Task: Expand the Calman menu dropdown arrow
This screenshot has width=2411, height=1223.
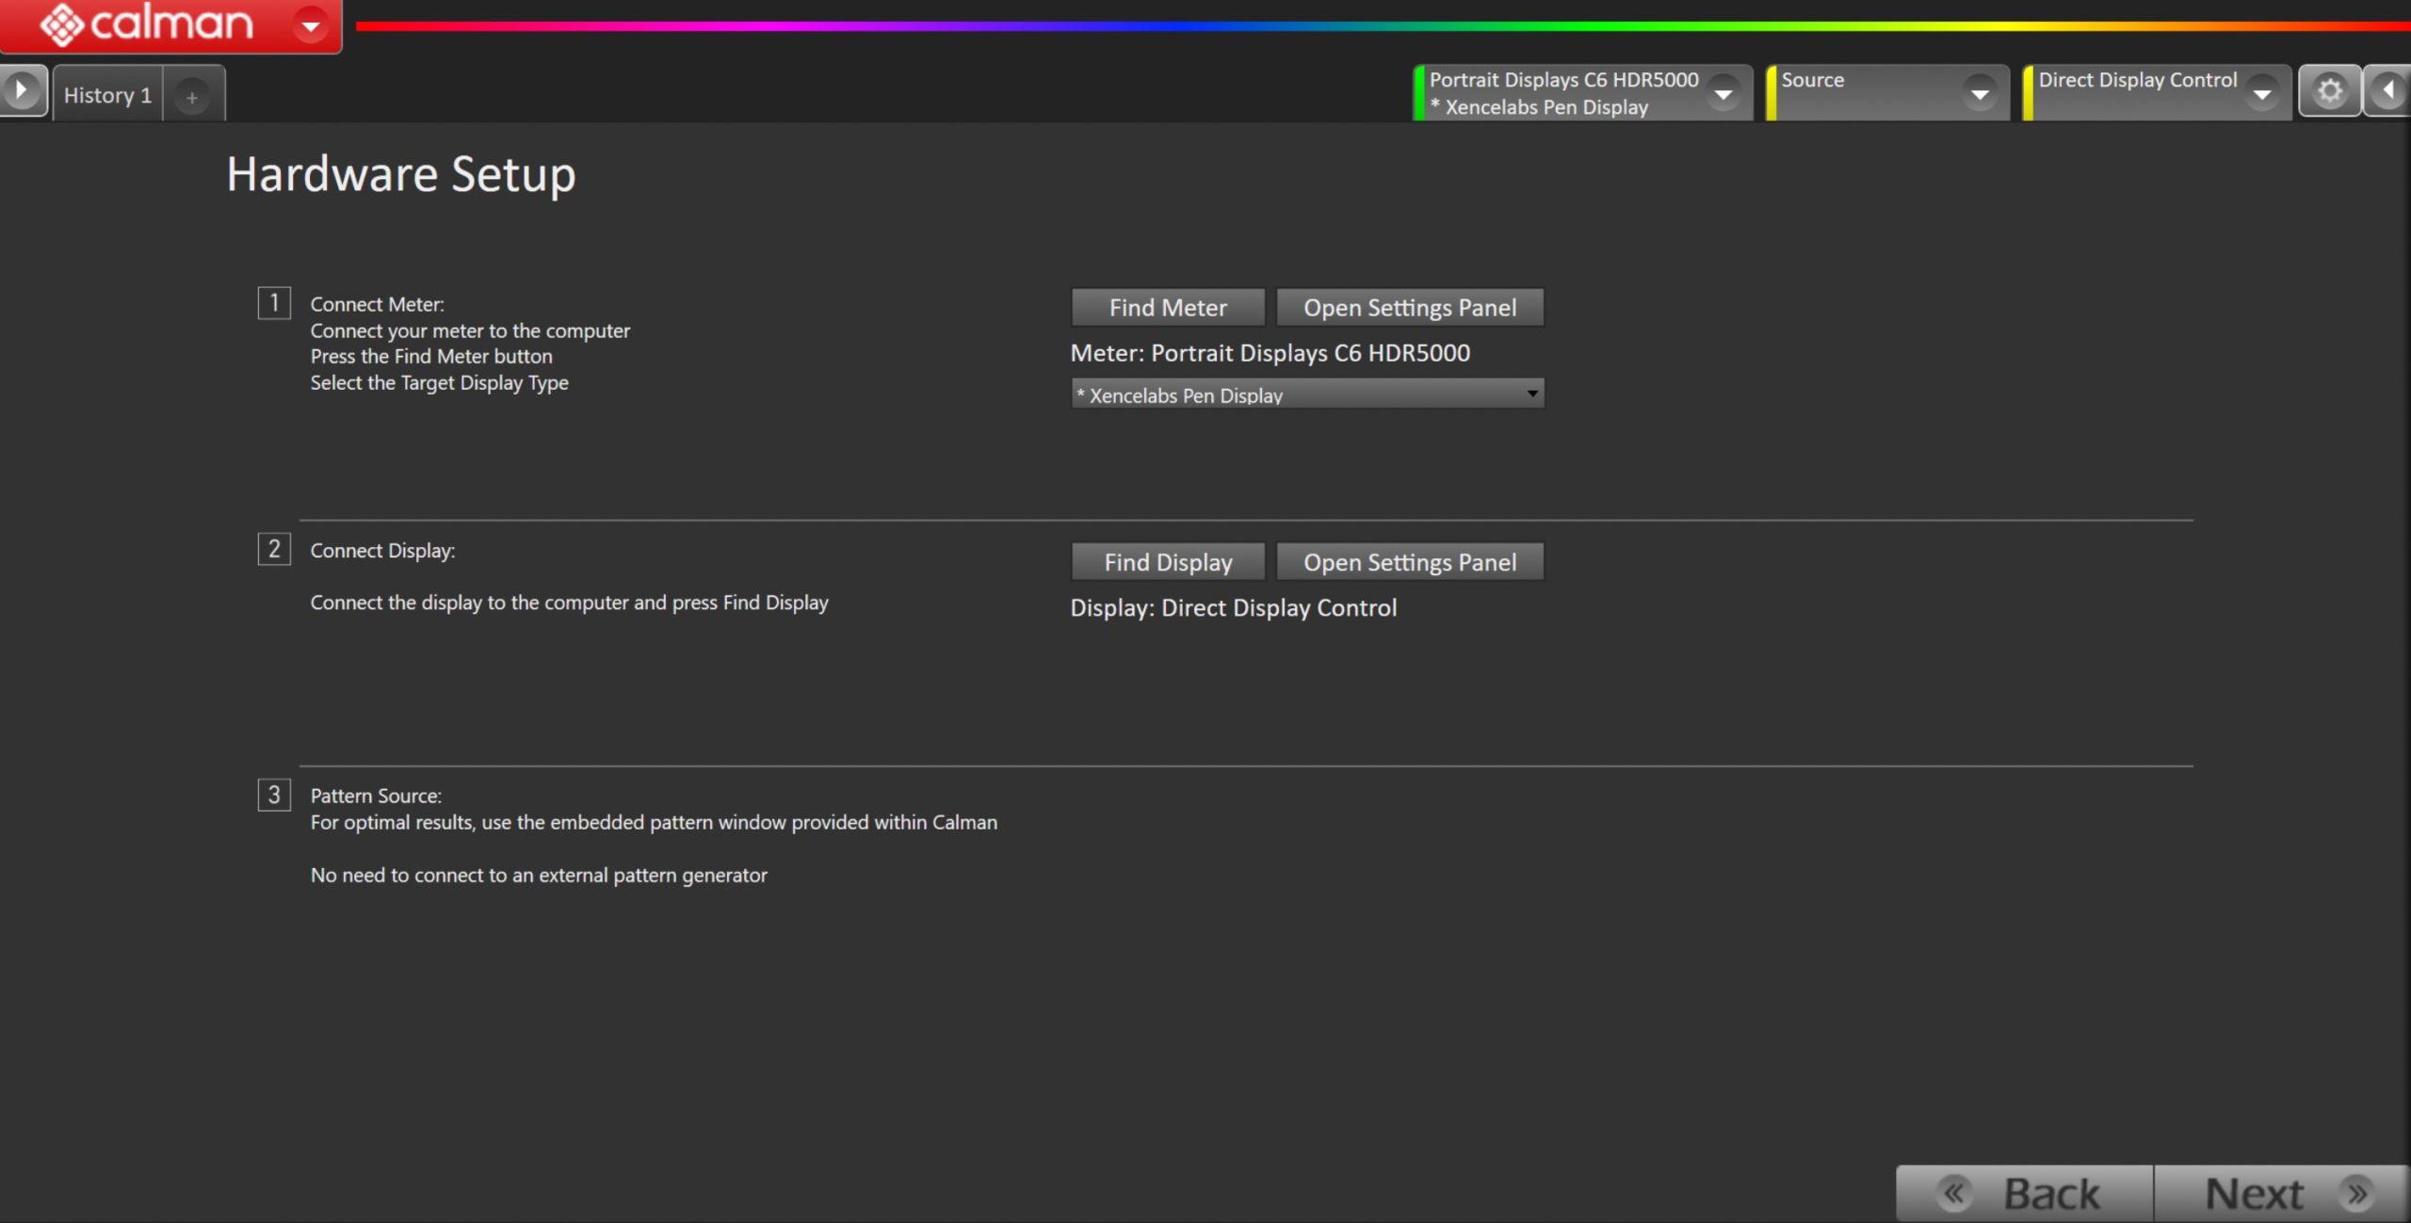Action: [310, 25]
